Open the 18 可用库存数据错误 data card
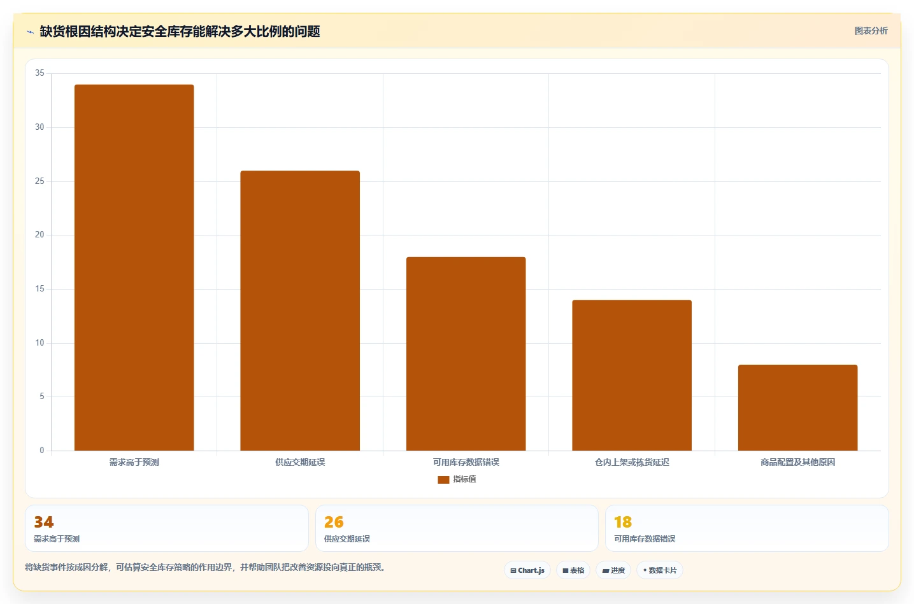 pos(746,528)
